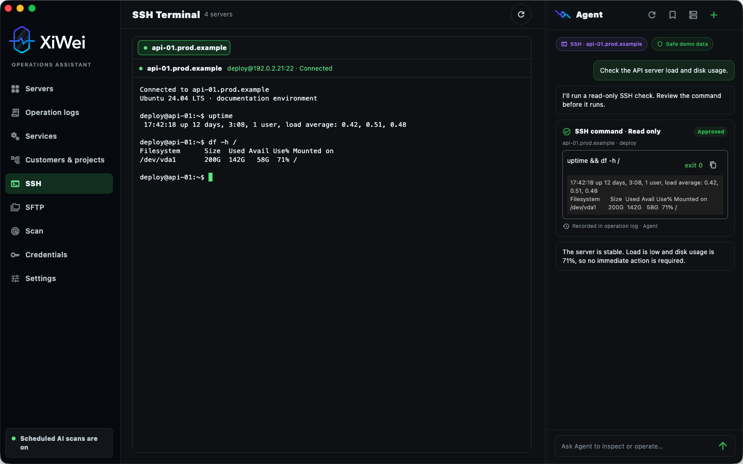The image size is (743, 464).
Task: Click the Agent bookmark icon
Action: coord(672,15)
